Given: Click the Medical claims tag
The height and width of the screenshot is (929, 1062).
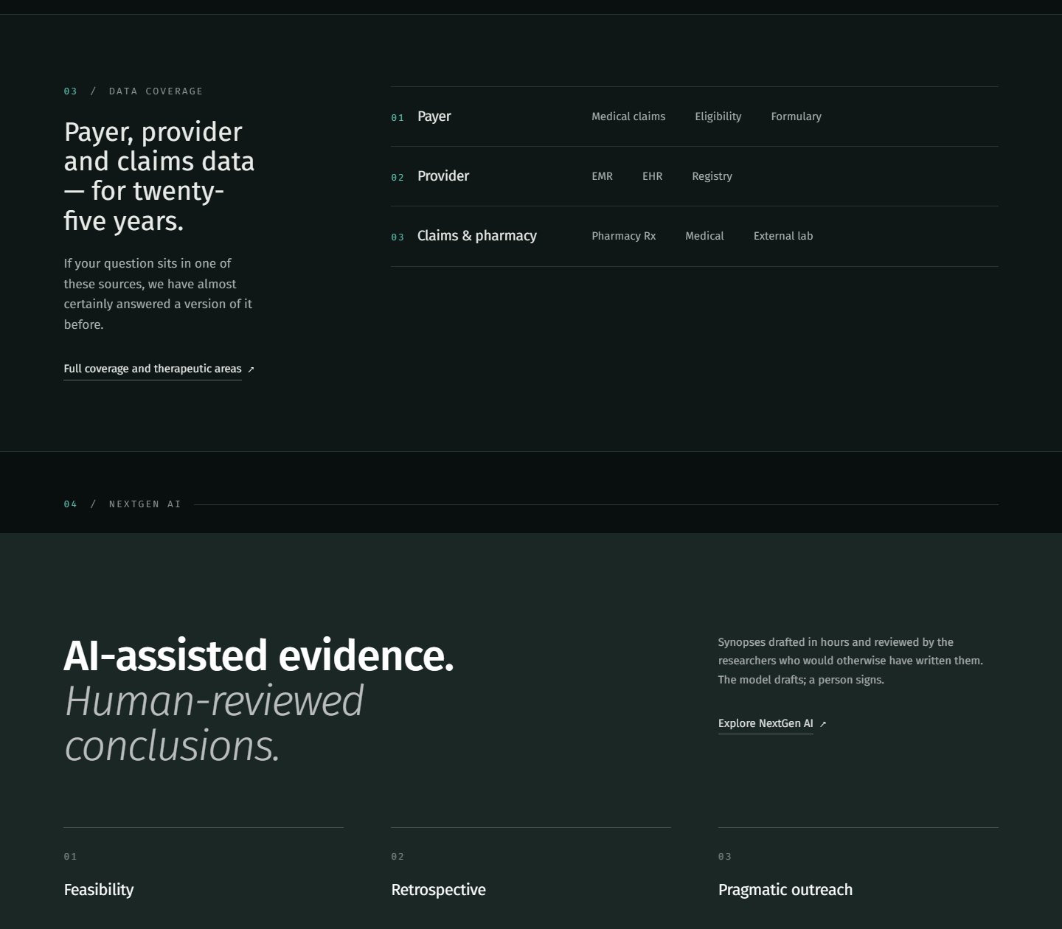Looking at the screenshot, I should point(628,116).
